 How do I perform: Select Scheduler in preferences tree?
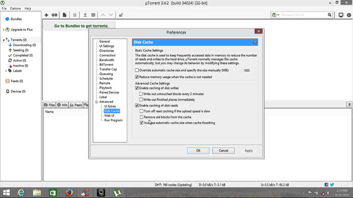pos(106,79)
